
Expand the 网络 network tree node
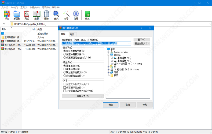click(108, 73)
